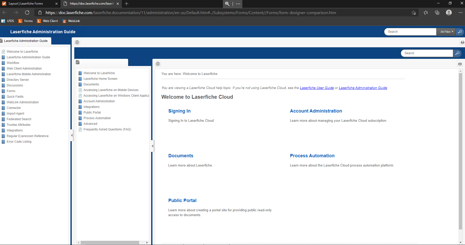Image resolution: width=465 pixels, height=245 pixels.
Task: Click right arrow of contents horizontal scrollbar
Action: [147, 242]
